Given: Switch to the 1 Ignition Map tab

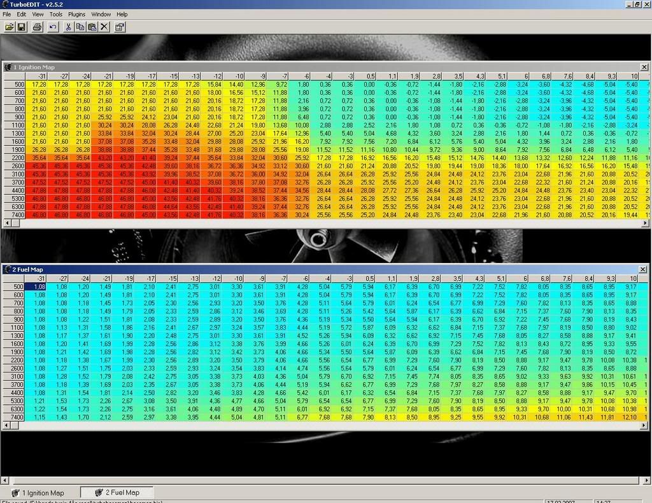Looking at the screenshot, I should coord(38,493).
